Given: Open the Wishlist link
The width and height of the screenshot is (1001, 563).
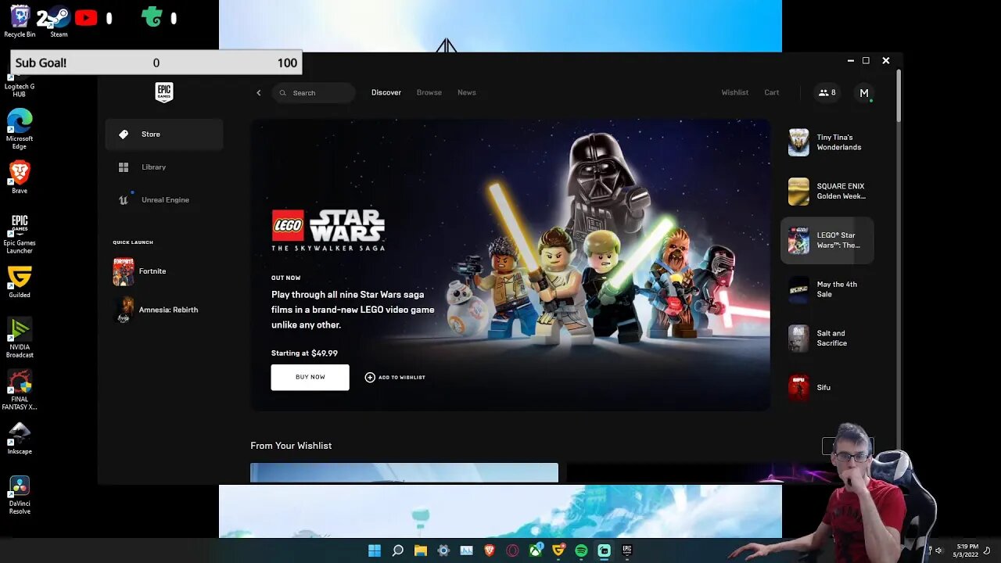Looking at the screenshot, I should (735, 92).
